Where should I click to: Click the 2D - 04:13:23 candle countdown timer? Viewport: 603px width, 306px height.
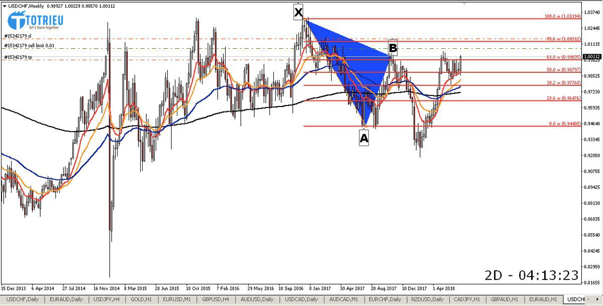[x=532, y=275]
